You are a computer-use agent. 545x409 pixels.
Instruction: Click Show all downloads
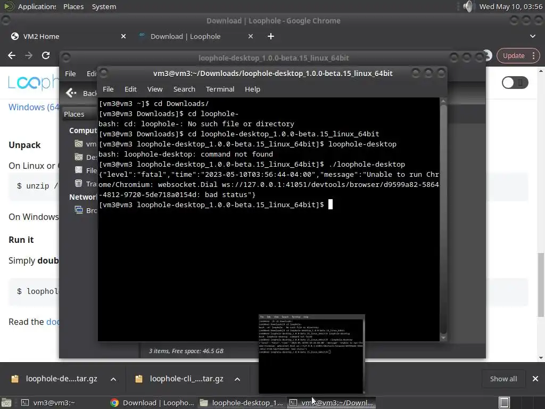pos(503,379)
